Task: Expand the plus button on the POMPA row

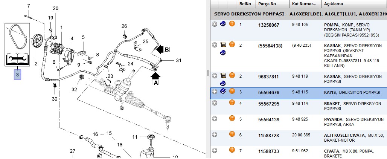Action: (215, 24)
